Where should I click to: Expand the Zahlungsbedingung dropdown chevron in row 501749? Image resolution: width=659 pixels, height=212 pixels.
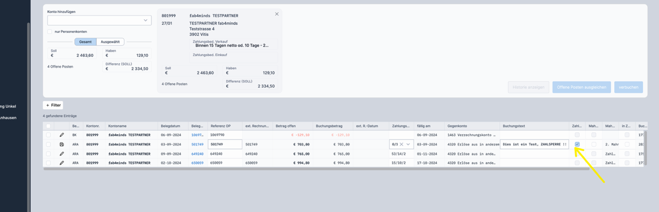[408, 145]
